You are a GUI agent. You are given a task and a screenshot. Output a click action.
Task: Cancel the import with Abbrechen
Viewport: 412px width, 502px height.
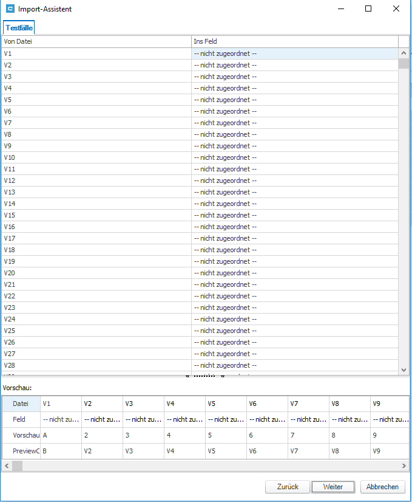(x=382, y=487)
